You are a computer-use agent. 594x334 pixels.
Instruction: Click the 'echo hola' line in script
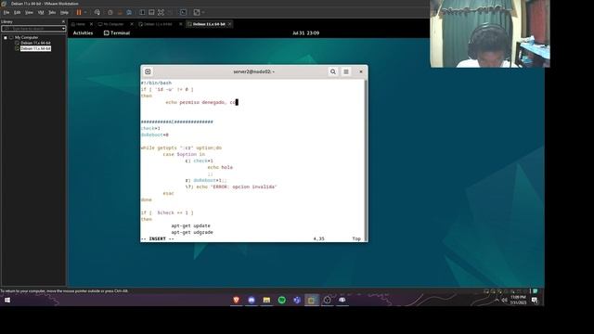[x=220, y=167]
